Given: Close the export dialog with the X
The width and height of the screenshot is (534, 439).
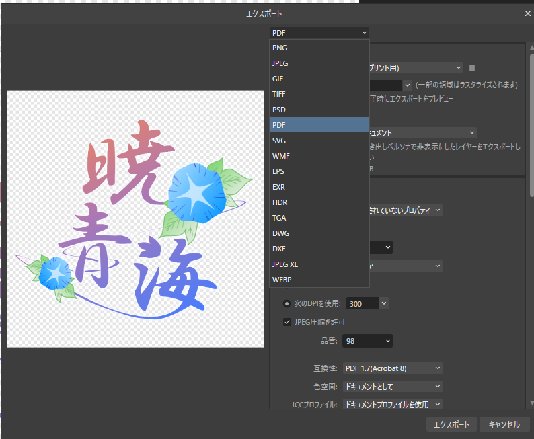Looking at the screenshot, I should coord(527,13).
